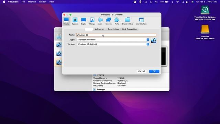Click the Storage section header in Manager window
The height and width of the screenshot is (124, 220).
click(101, 90)
